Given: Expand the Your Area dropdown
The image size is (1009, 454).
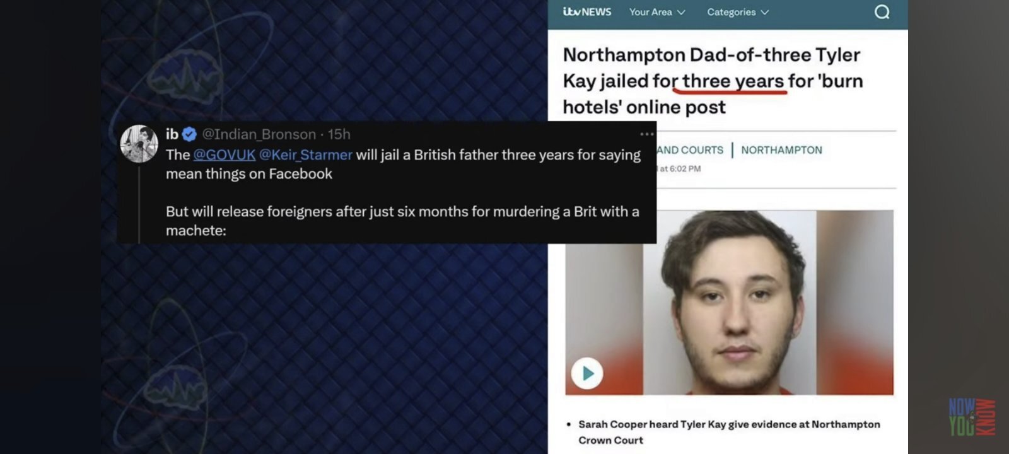Looking at the screenshot, I should 656,12.
